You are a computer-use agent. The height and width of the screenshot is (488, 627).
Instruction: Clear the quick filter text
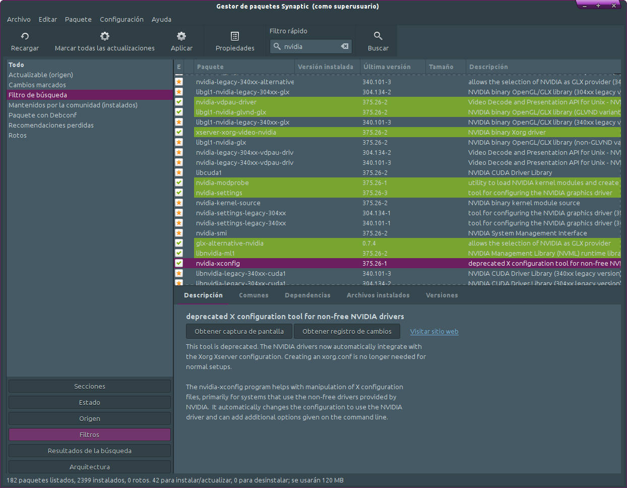point(345,46)
